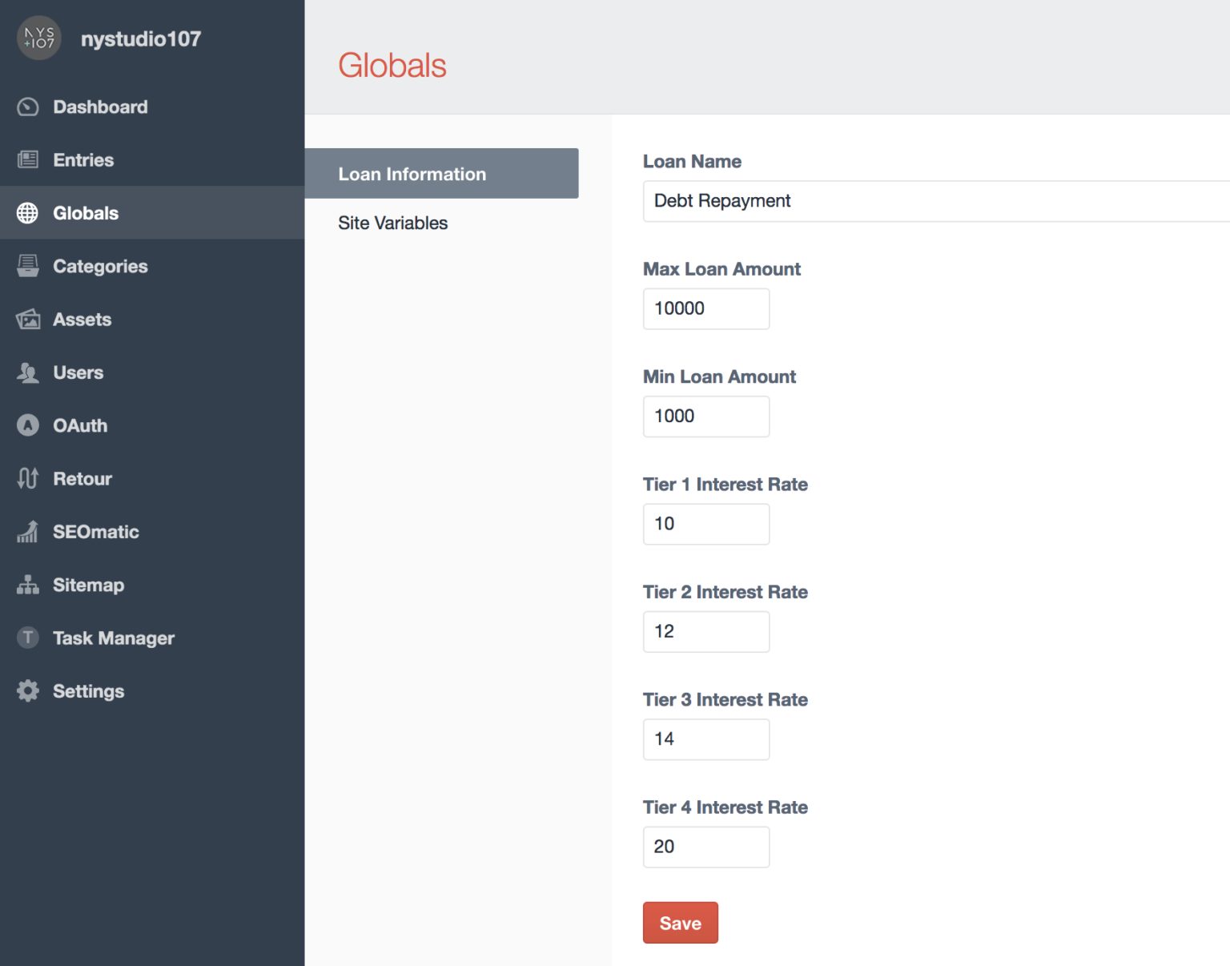Click the nystudio107 site name link

[x=141, y=38]
